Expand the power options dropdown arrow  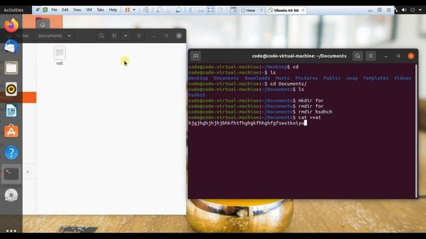[134, 10]
